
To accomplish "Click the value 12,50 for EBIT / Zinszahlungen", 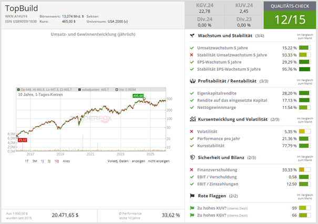I will [x=292, y=184].
